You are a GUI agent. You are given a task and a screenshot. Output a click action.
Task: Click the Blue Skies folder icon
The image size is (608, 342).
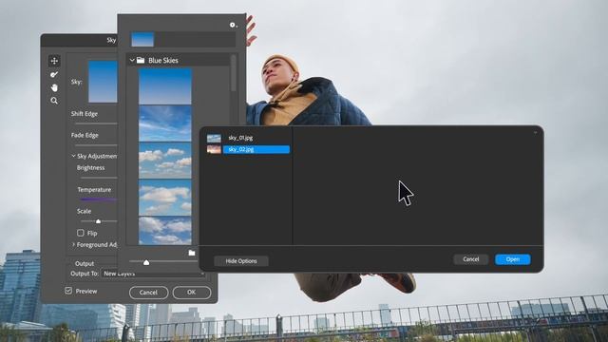[141, 60]
